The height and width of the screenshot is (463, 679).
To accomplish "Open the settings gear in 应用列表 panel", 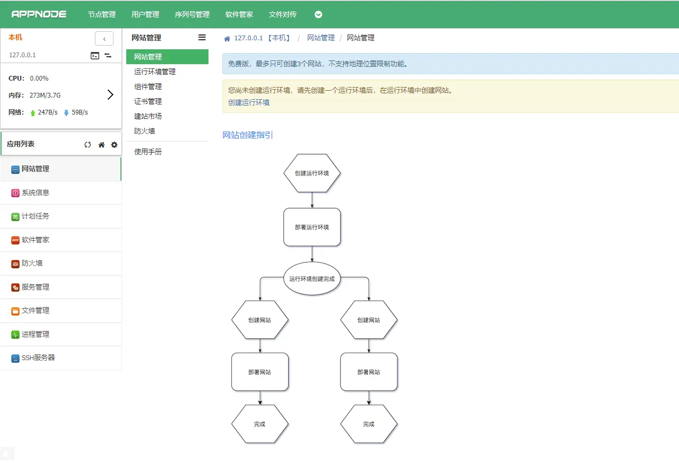I will point(114,144).
